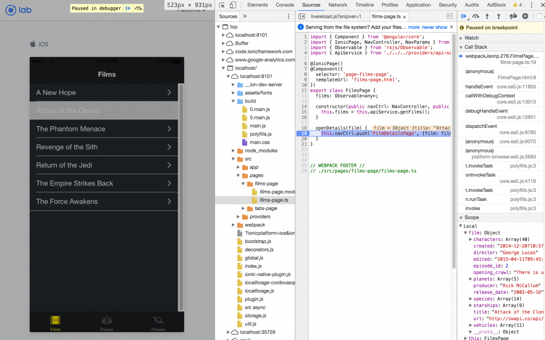Screen dimensions: 545x340
Task: Toggle pause on exceptions
Action: 525,16
